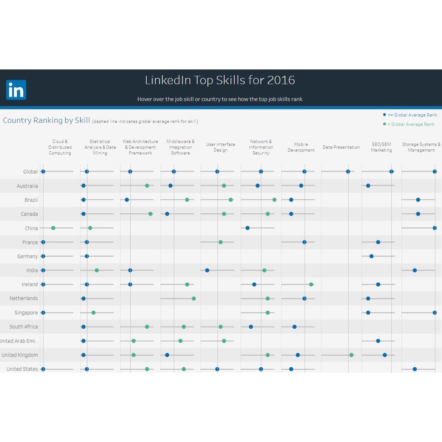Viewport: 442px width, 442px height.
Task: Click the Cloud & Distributed Computing column header
Action: (x=60, y=147)
